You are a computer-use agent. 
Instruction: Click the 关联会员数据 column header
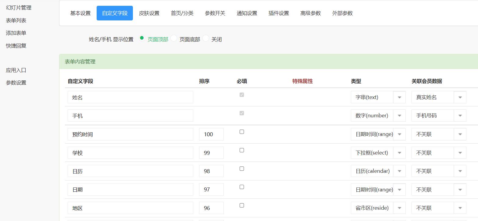[x=427, y=81]
